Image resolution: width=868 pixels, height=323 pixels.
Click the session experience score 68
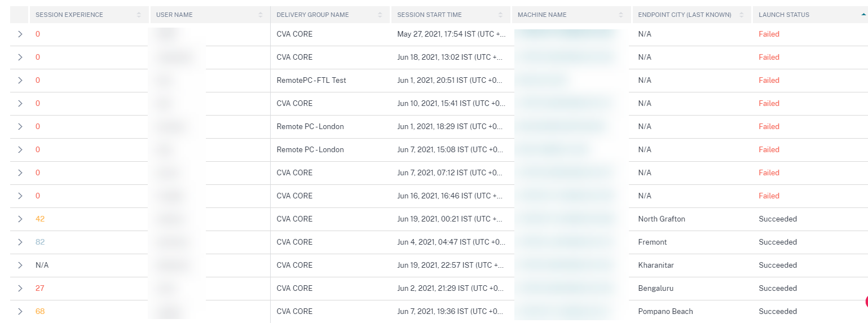pyautogui.click(x=40, y=312)
